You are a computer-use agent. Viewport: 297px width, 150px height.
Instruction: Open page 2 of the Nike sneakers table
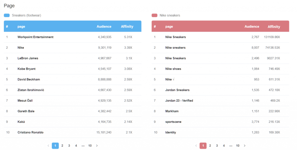tap(210, 145)
